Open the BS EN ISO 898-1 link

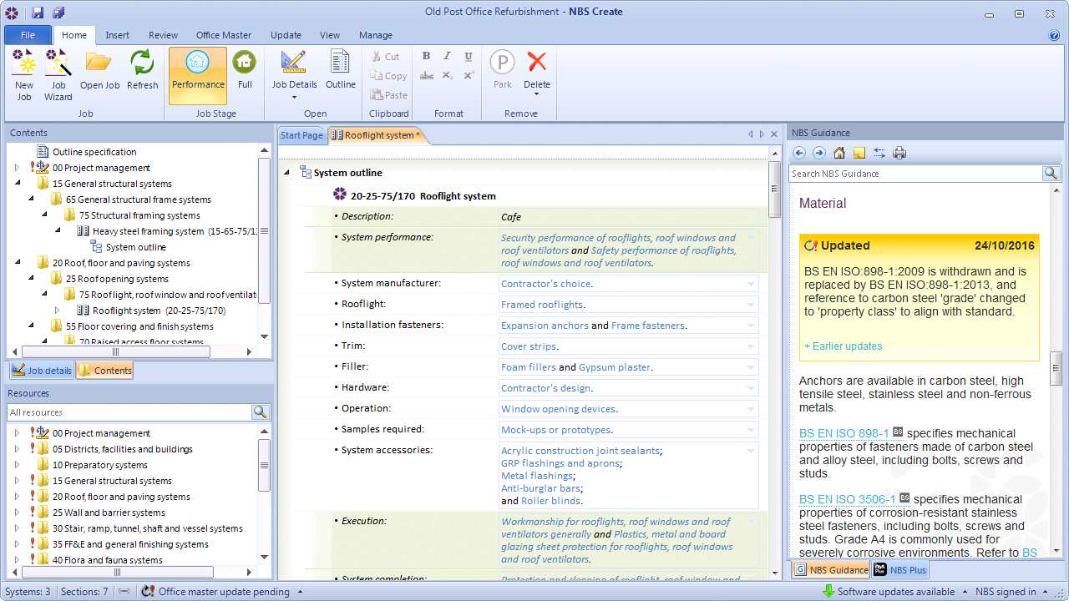[x=844, y=433]
